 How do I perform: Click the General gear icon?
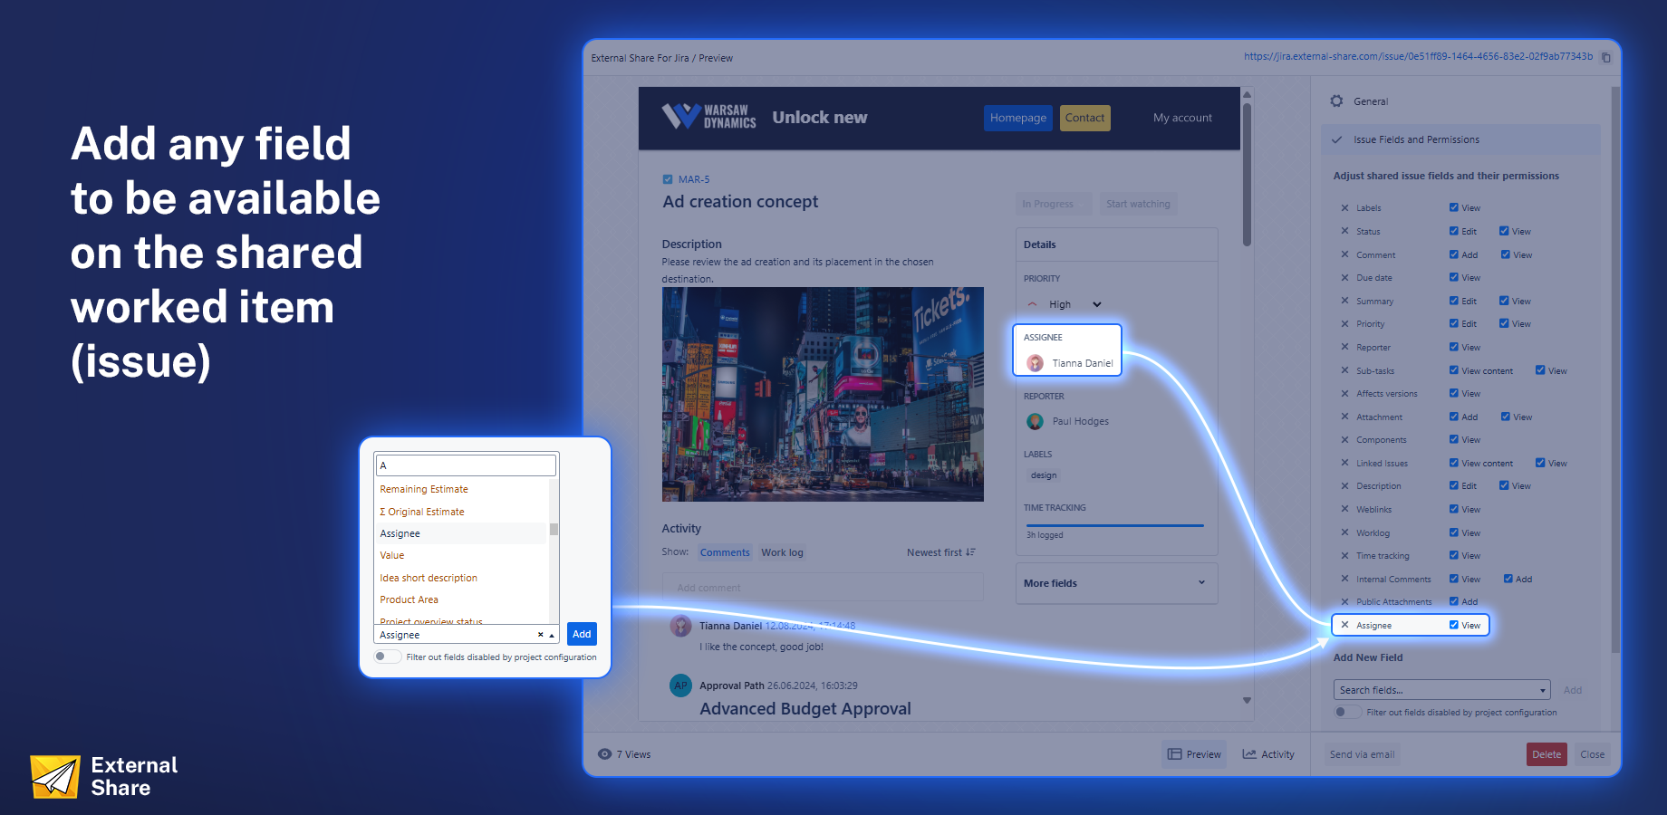coord(1336,101)
